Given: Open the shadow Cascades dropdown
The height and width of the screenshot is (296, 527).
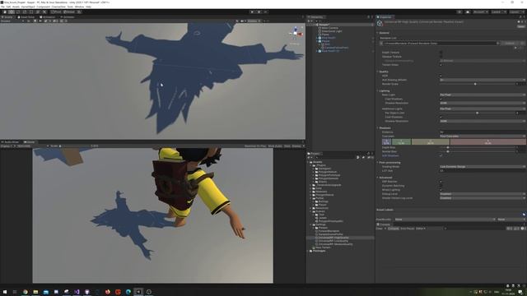Looking at the screenshot, I should (x=483, y=136).
